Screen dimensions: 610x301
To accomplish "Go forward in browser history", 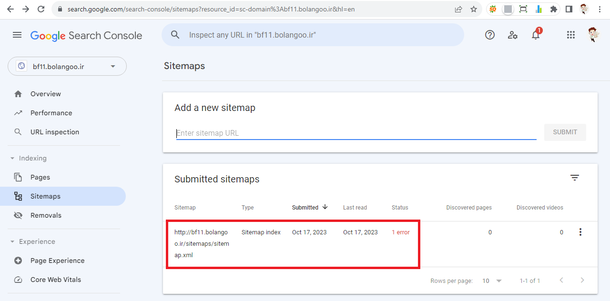I will point(26,9).
